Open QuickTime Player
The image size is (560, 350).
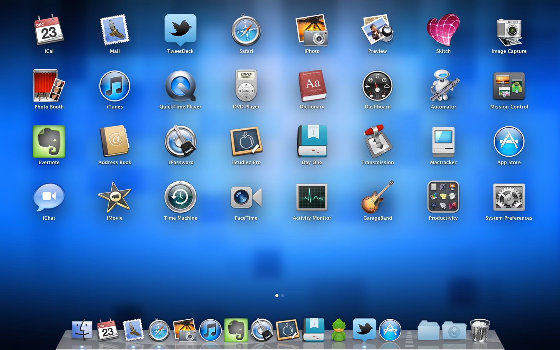tap(180, 86)
